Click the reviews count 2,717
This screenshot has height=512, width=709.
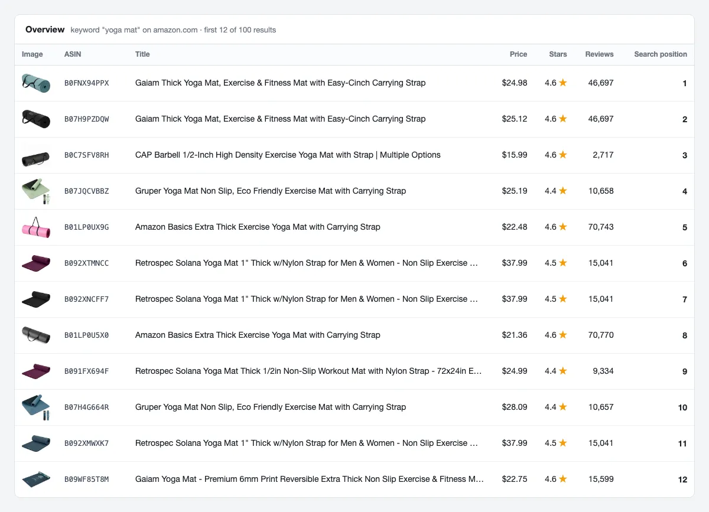pyautogui.click(x=603, y=155)
